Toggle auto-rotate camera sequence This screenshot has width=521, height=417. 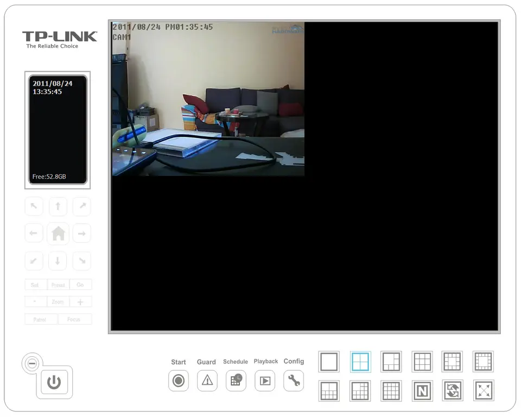453,390
